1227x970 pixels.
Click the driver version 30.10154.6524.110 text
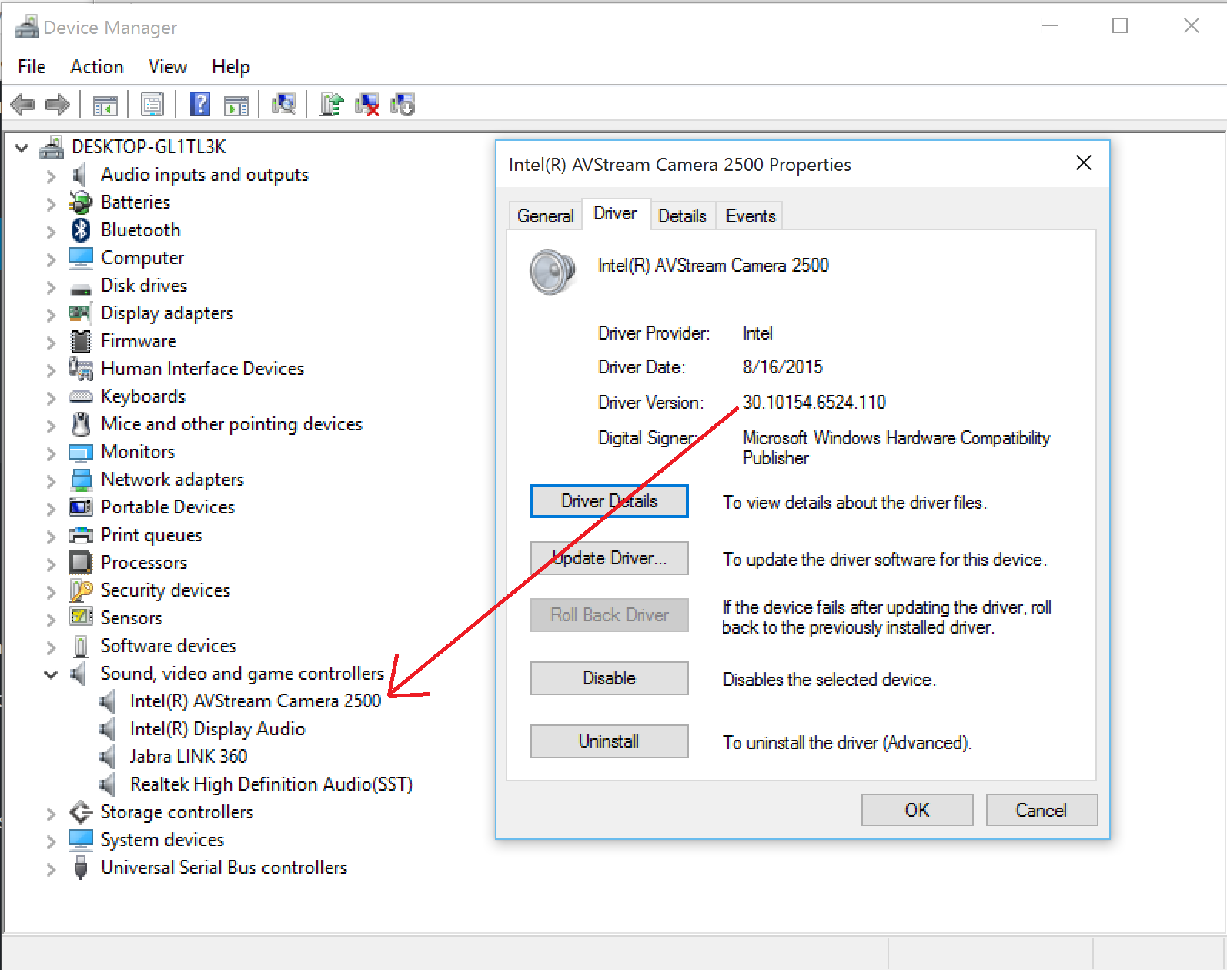(814, 403)
